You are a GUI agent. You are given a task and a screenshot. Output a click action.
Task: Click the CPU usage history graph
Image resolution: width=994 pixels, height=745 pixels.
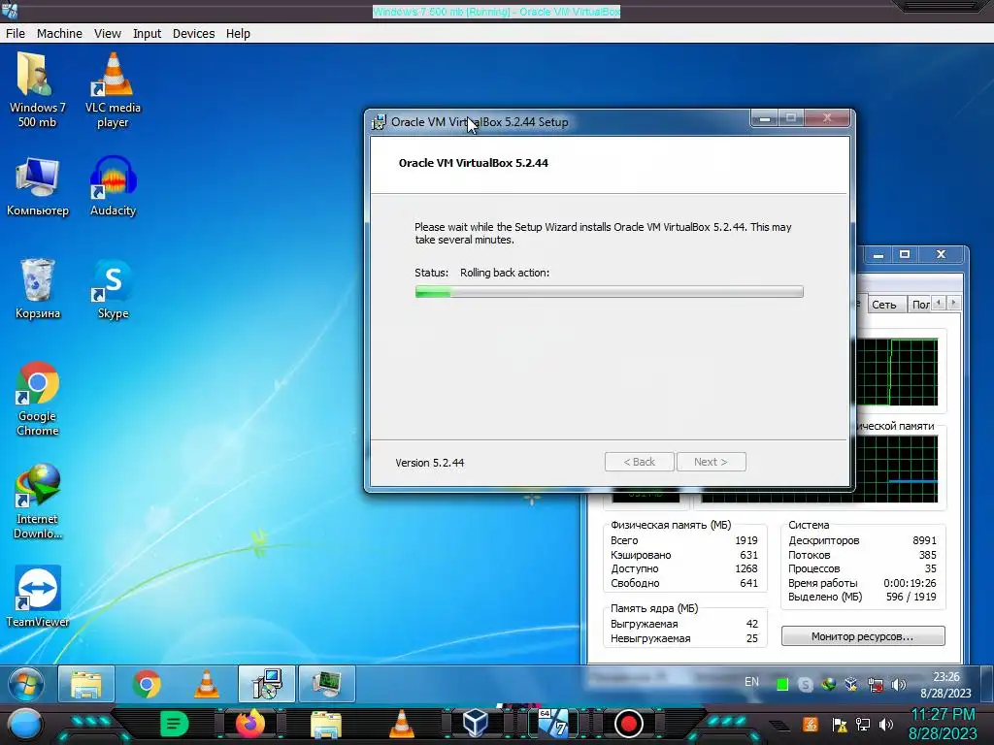coord(896,372)
